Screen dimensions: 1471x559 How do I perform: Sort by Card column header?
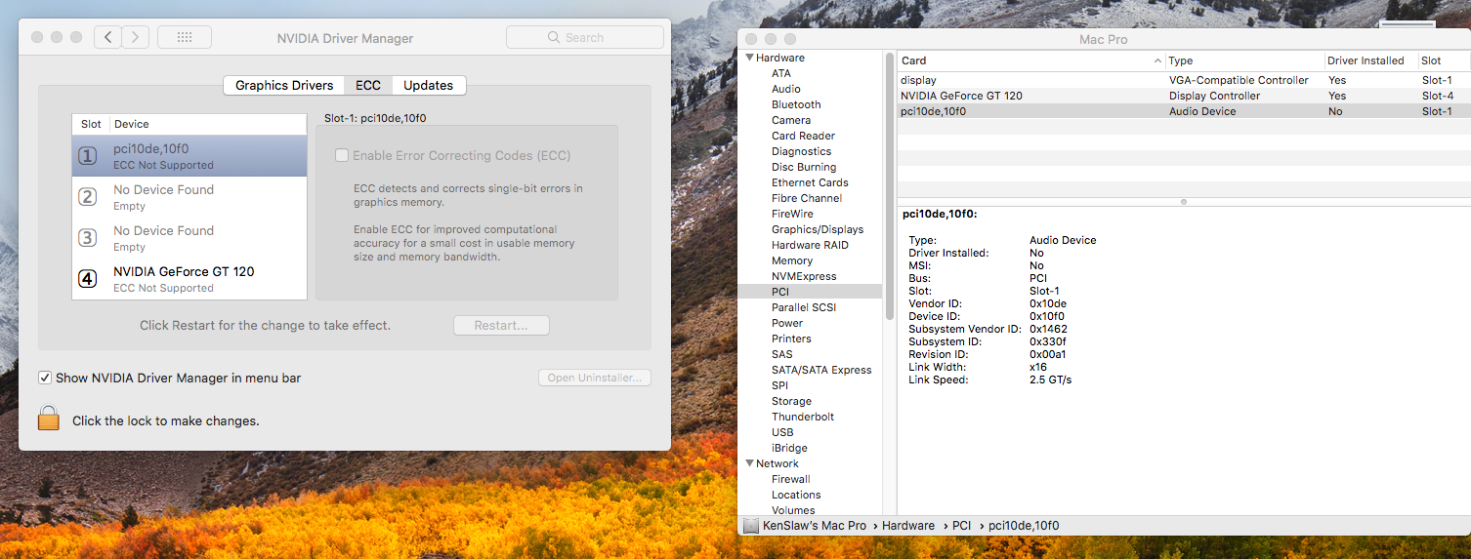(x=1030, y=60)
